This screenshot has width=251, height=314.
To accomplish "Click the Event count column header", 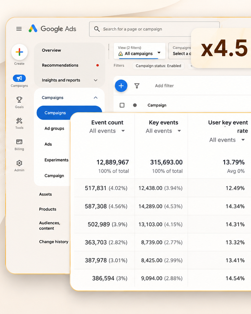I will (107, 122).
